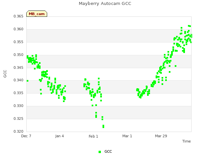
Task: Click the 0.355 y-axis value
Action: pos(18,42)
